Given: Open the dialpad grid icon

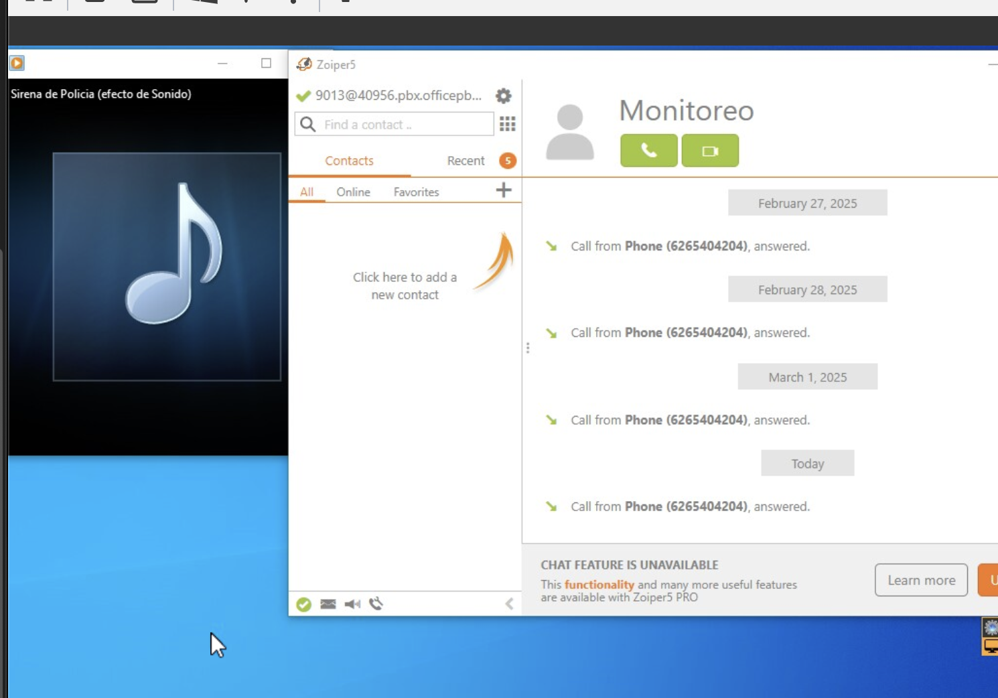Looking at the screenshot, I should coord(508,124).
